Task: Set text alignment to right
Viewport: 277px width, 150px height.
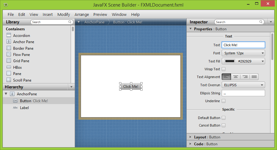Action: [245, 77]
